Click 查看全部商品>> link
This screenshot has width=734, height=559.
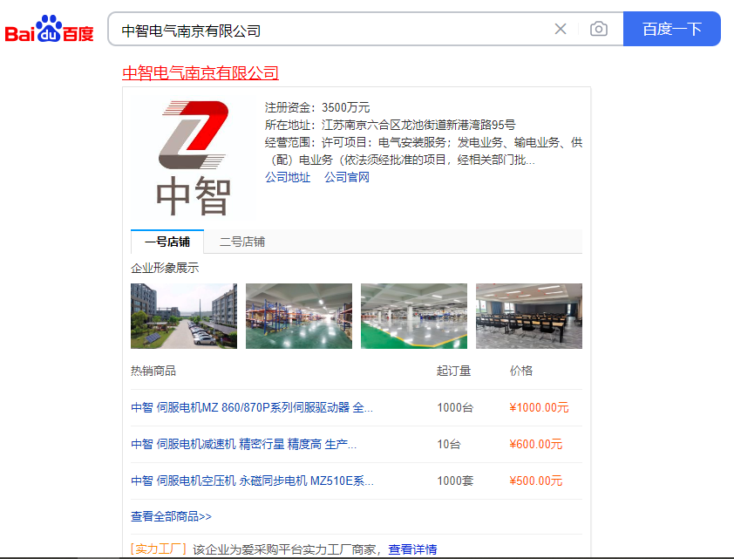coord(171,516)
